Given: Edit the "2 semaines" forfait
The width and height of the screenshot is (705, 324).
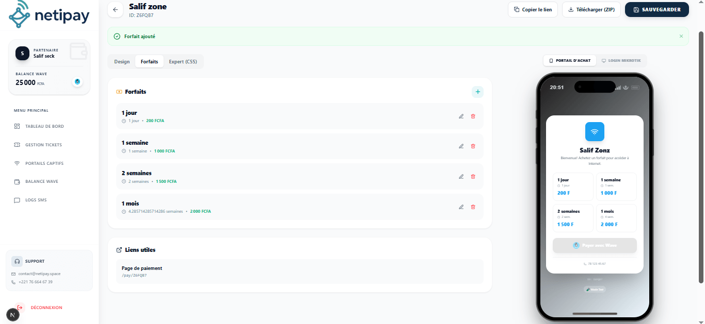Looking at the screenshot, I should (x=461, y=176).
